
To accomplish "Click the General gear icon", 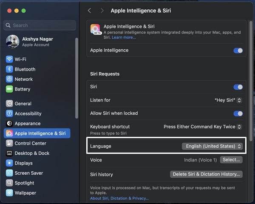I will coord(9,103).
